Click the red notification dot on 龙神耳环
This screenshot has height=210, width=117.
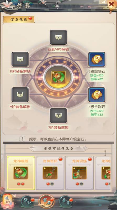pyautogui.click(x=61, y=159)
